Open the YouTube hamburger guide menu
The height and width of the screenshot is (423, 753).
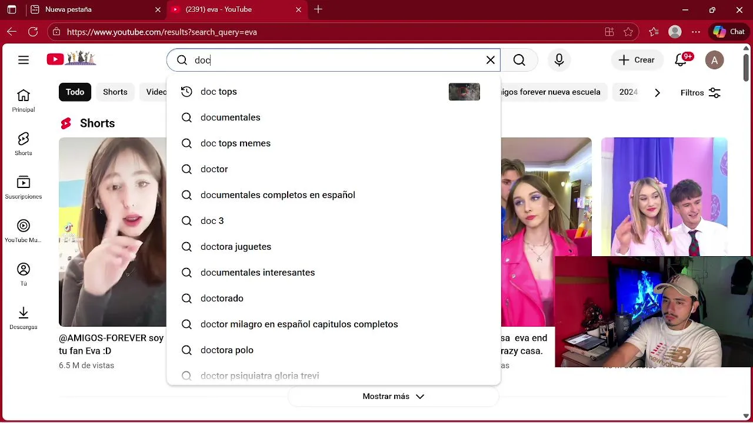point(24,60)
